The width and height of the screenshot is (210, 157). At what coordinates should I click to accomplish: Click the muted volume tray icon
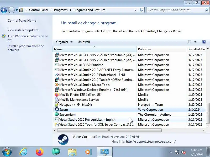point(183,152)
